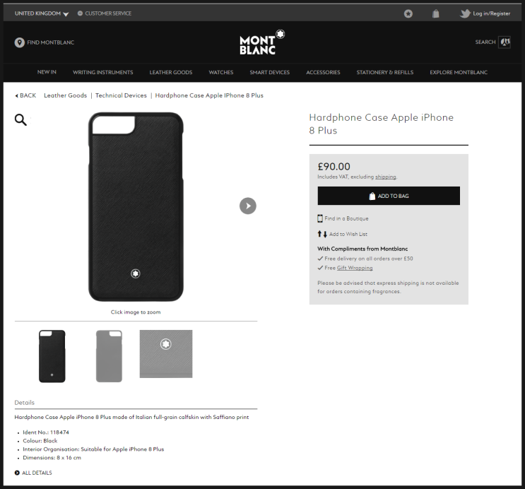Click the Find in a Boutique phone icon
The width and height of the screenshot is (525, 489).
[320, 218]
